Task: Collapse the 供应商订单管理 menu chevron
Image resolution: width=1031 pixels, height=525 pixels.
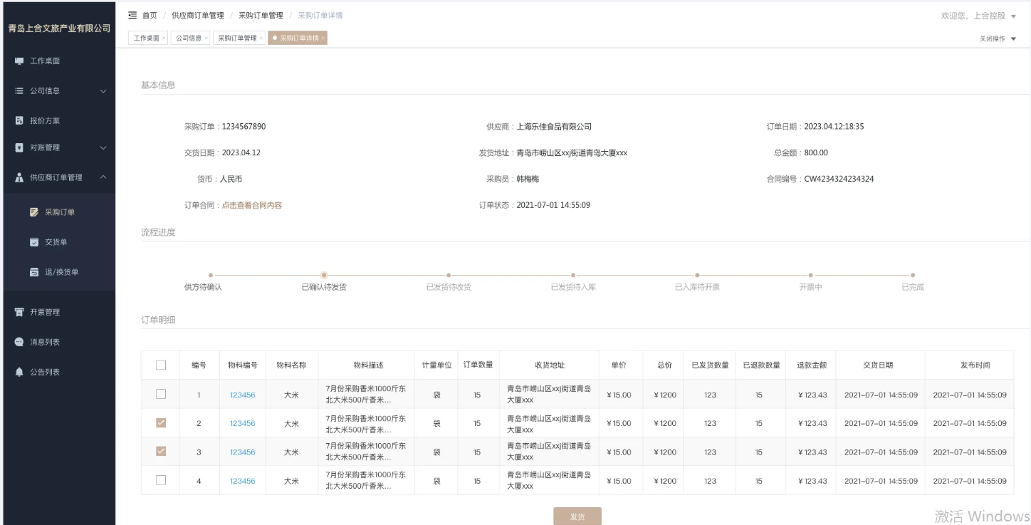Action: (x=103, y=177)
